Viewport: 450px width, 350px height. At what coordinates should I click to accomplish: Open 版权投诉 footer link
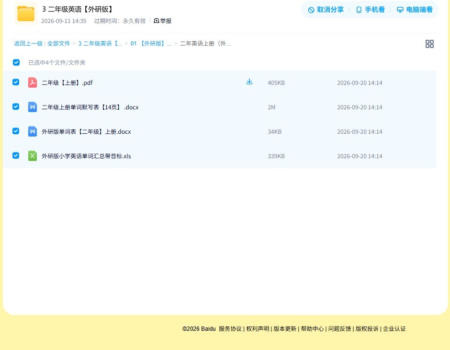point(367,329)
